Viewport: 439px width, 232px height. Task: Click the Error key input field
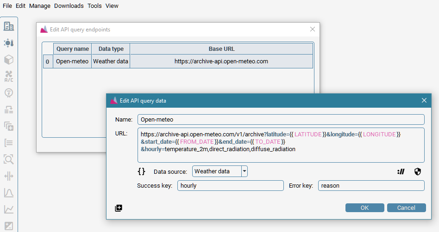click(371, 186)
